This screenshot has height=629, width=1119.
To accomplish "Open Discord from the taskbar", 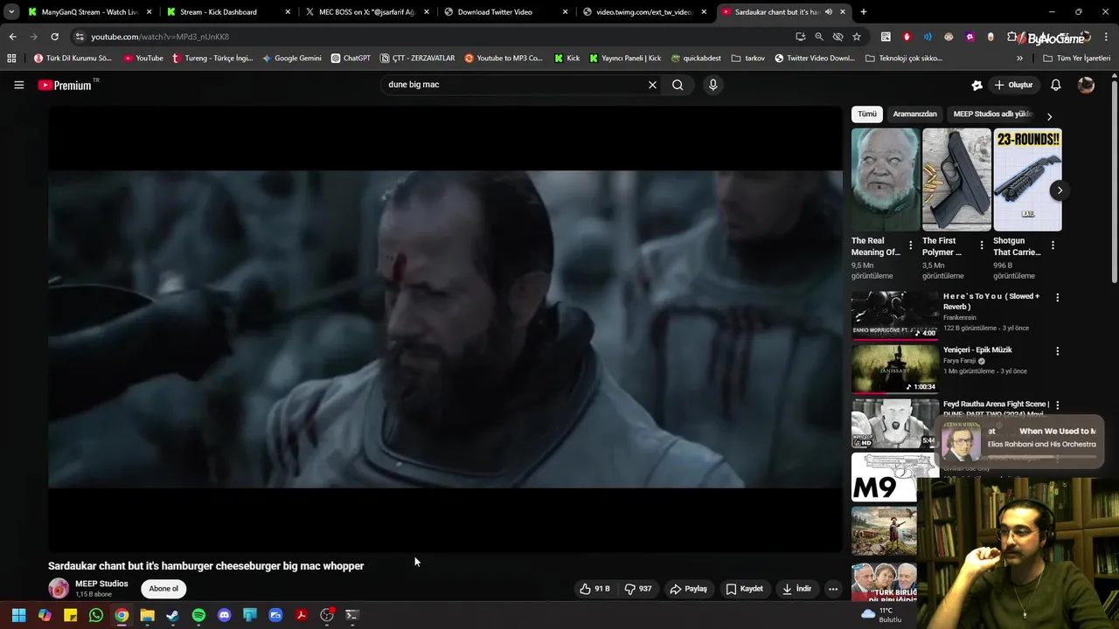I will [x=224, y=615].
